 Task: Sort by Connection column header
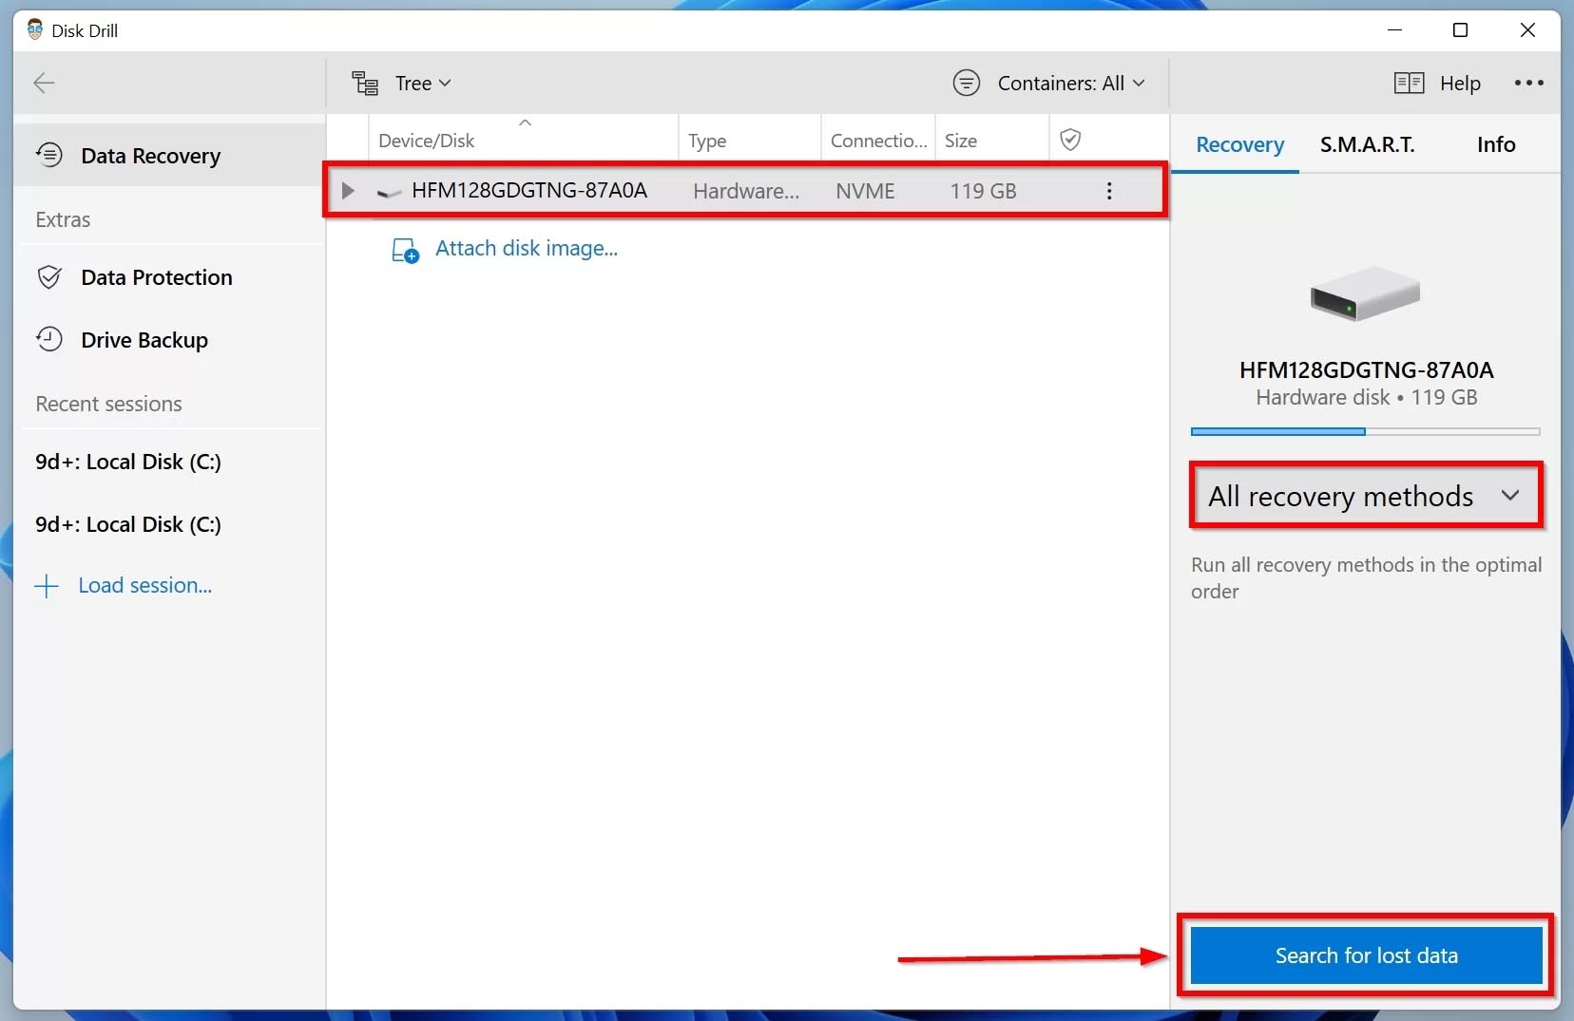878,141
